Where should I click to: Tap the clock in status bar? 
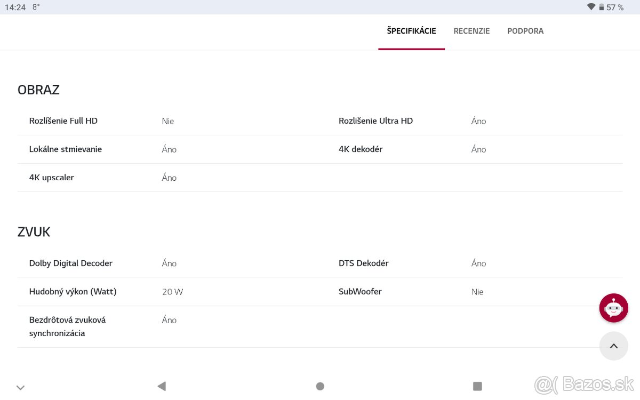[15, 7]
